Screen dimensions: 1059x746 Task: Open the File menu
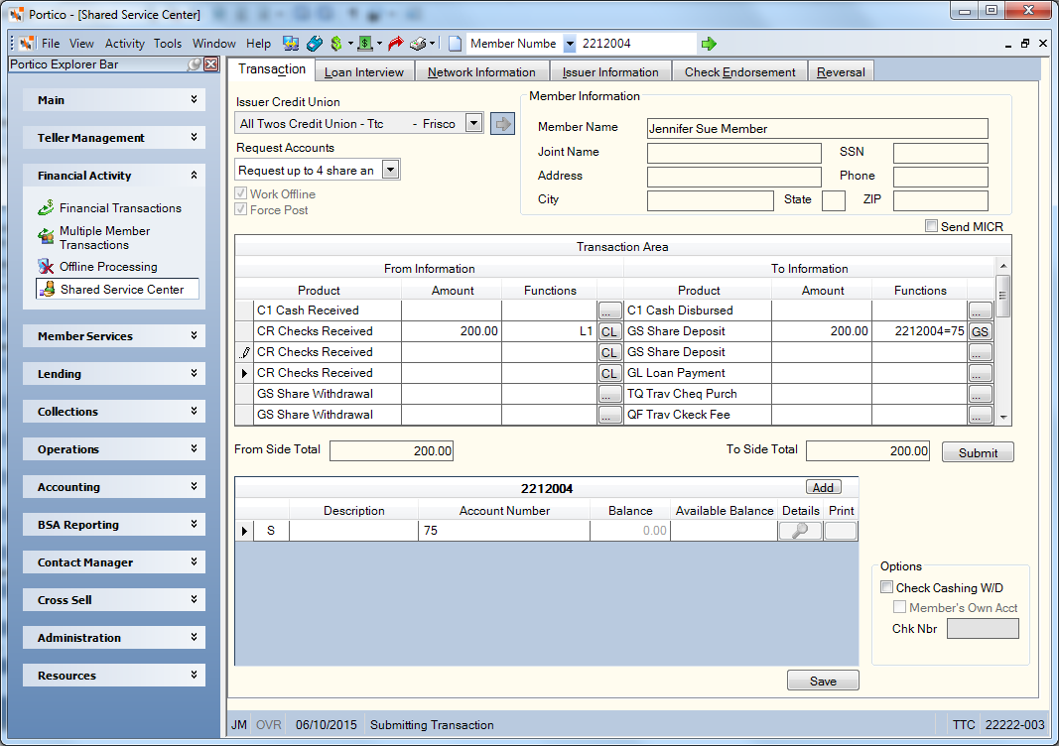point(51,44)
